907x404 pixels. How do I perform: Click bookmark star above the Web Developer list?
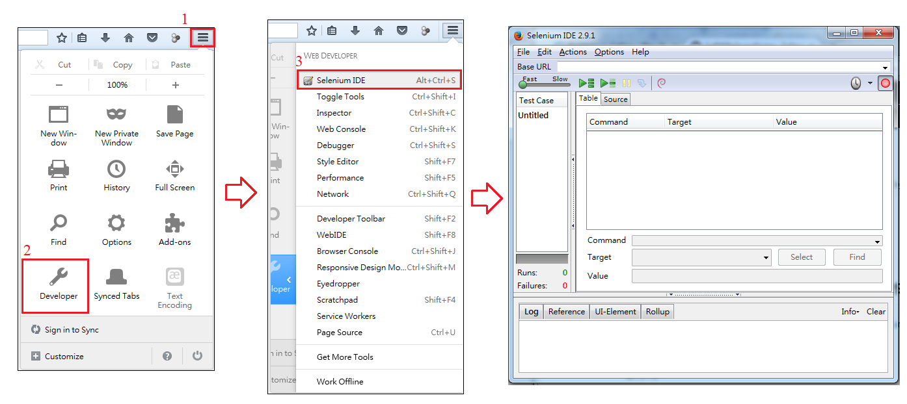click(312, 31)
